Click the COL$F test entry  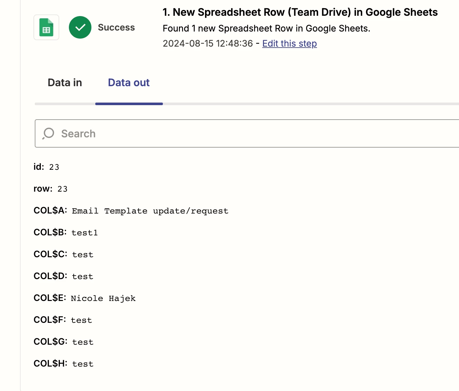click(x=63, y=320)
